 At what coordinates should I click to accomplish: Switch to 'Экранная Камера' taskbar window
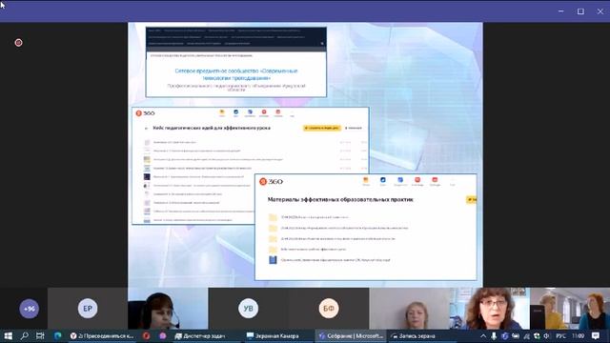[274, 335]
